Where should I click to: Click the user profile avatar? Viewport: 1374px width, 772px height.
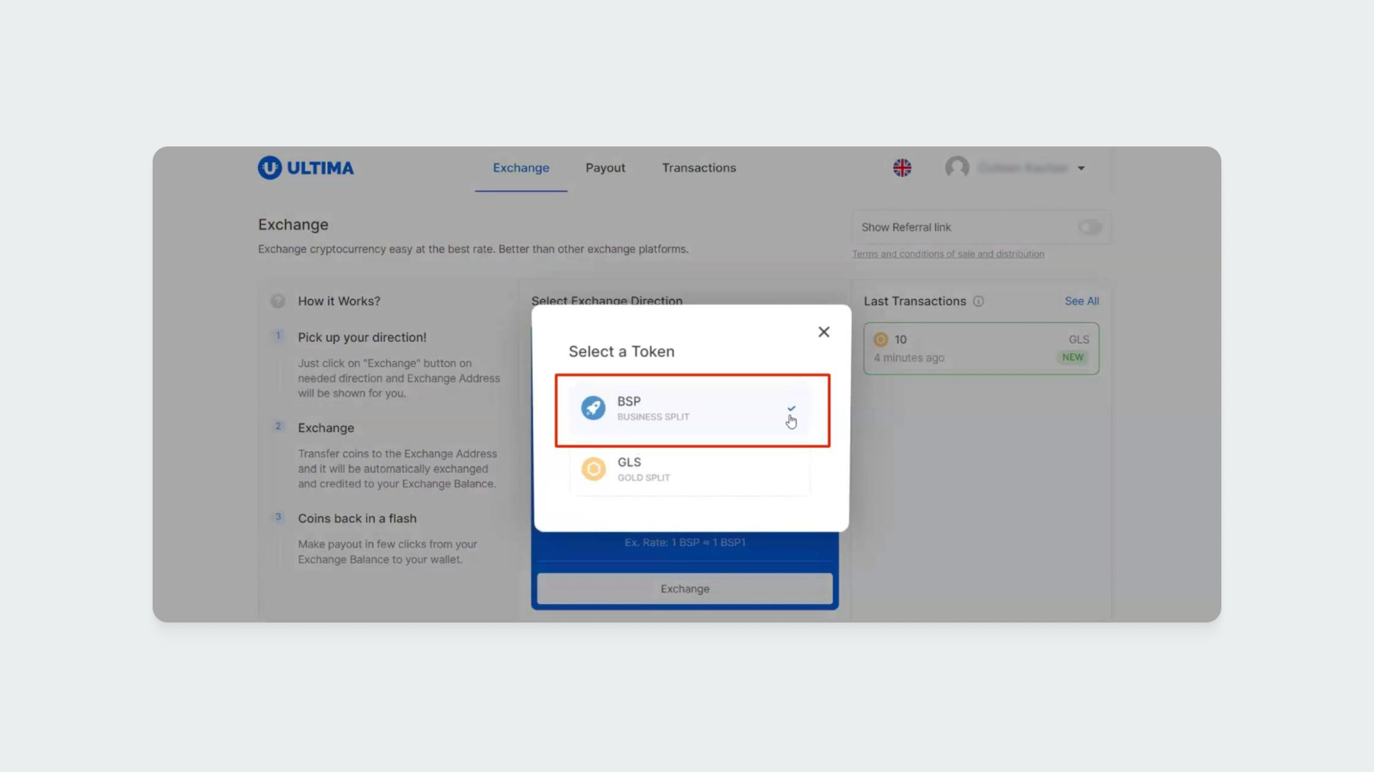pyautogui.click(x=956, y=168)
